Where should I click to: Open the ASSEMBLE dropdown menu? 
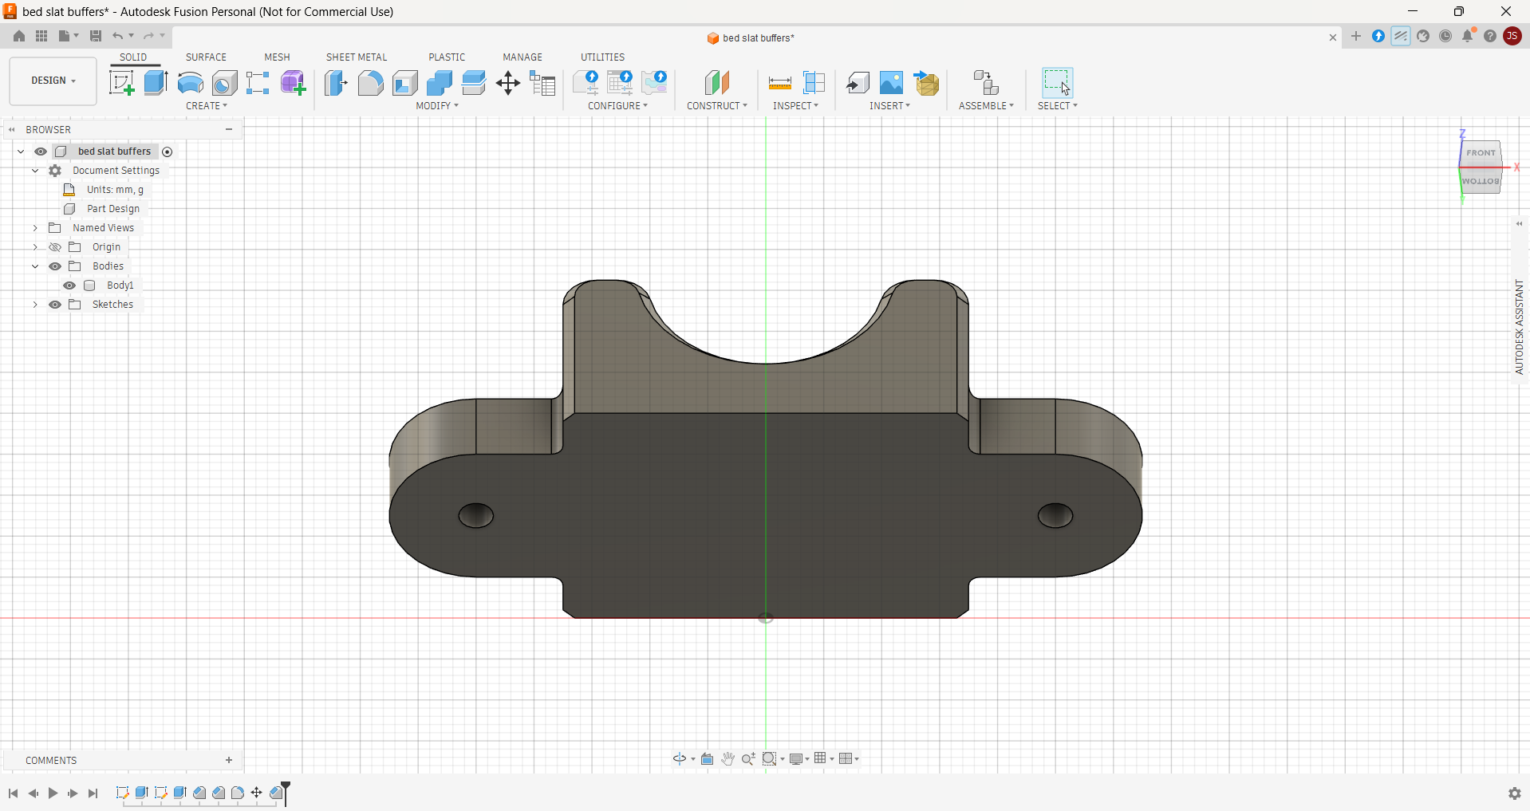tap(986, 106)
